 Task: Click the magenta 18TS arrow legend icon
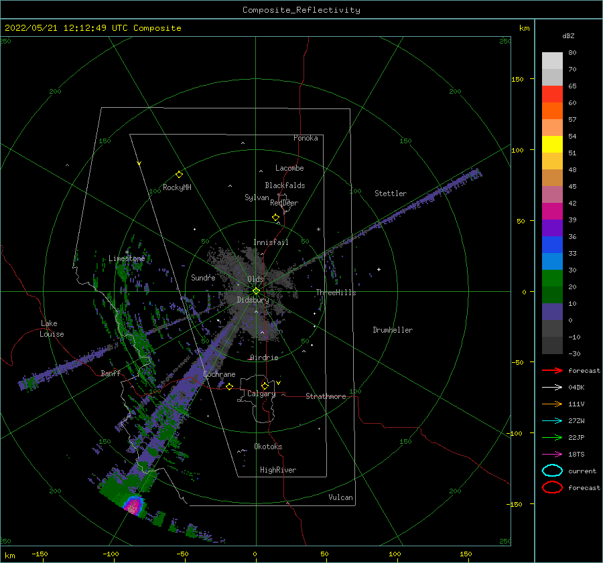(x=552, y=455)
